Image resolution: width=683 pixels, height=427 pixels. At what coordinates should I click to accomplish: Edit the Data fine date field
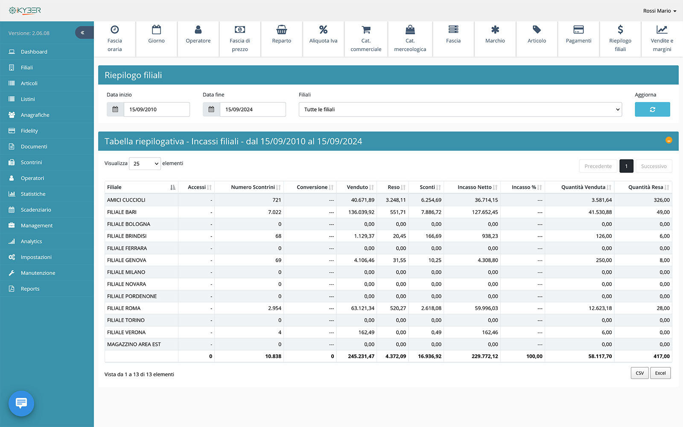[x=253, y=109]
